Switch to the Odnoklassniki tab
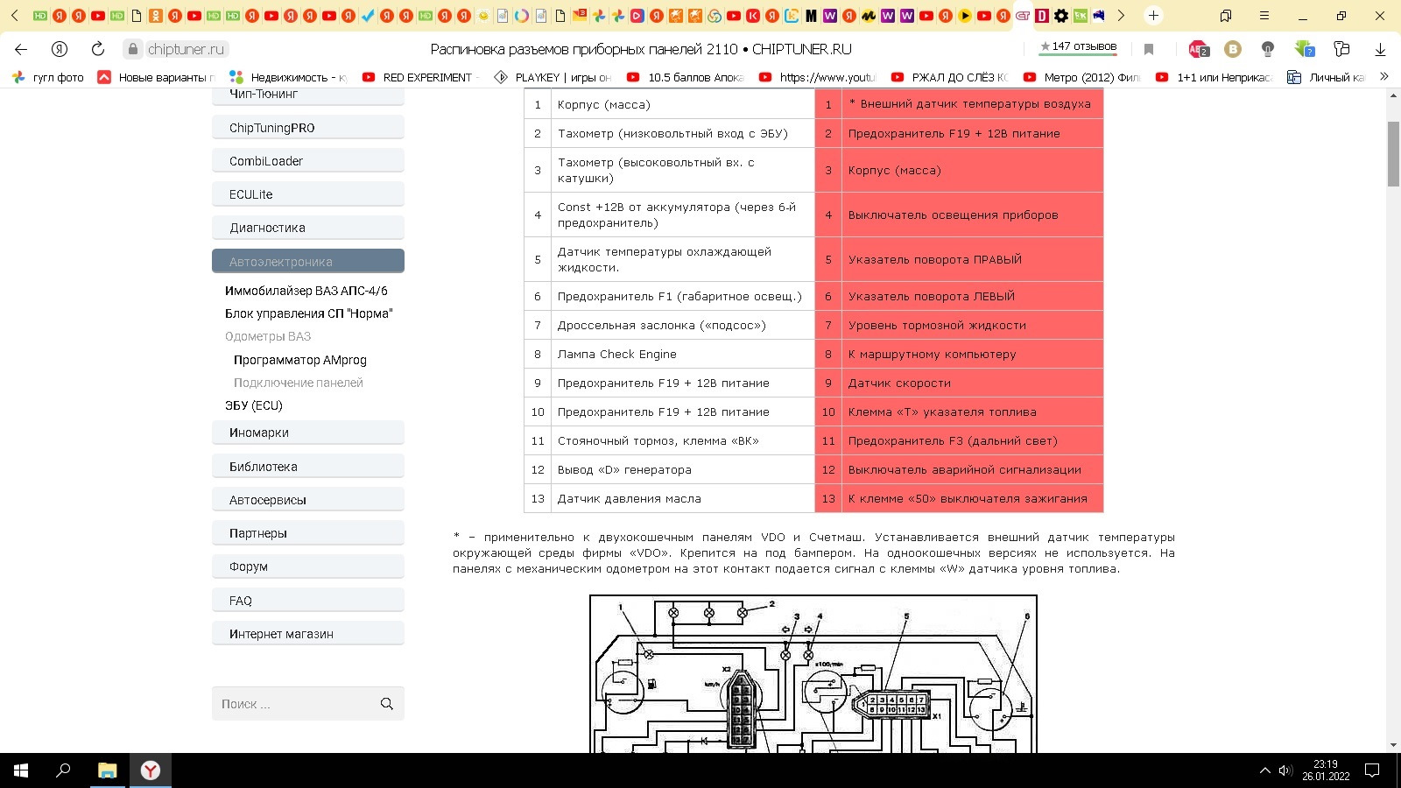This screenshot has width=1401, height=788. click(156, 16)
